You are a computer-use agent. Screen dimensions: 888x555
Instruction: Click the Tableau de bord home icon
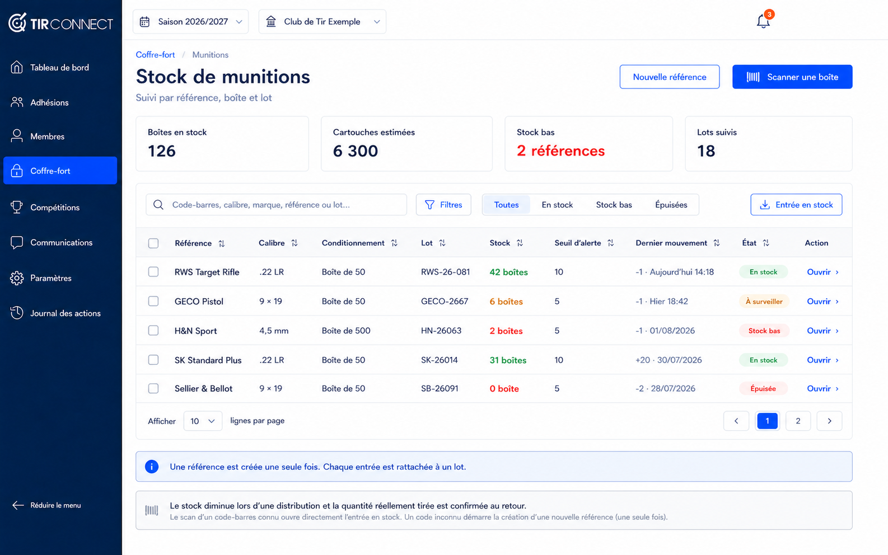pos(17,67)
